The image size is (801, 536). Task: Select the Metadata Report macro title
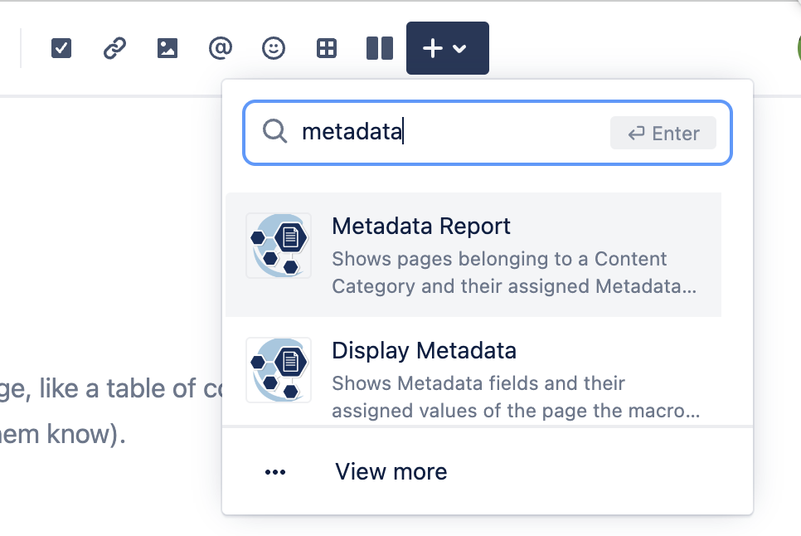pos(421,227)
